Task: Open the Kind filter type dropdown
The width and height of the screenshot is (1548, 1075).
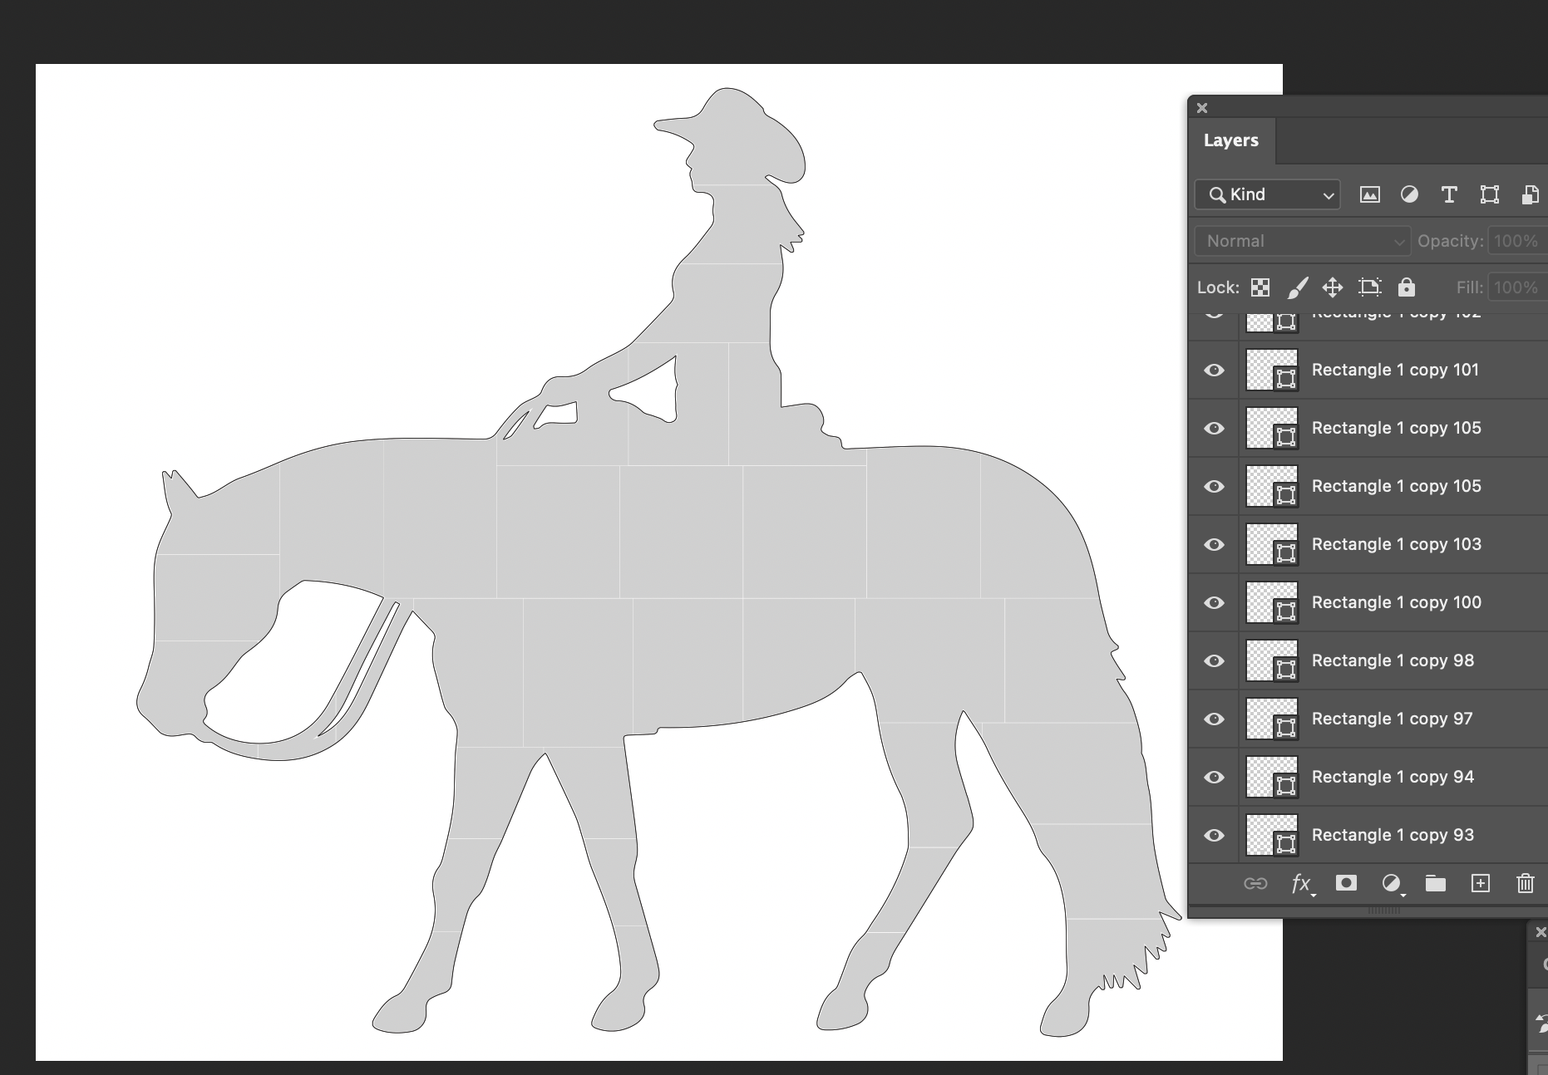Action: coord(1267,194)
